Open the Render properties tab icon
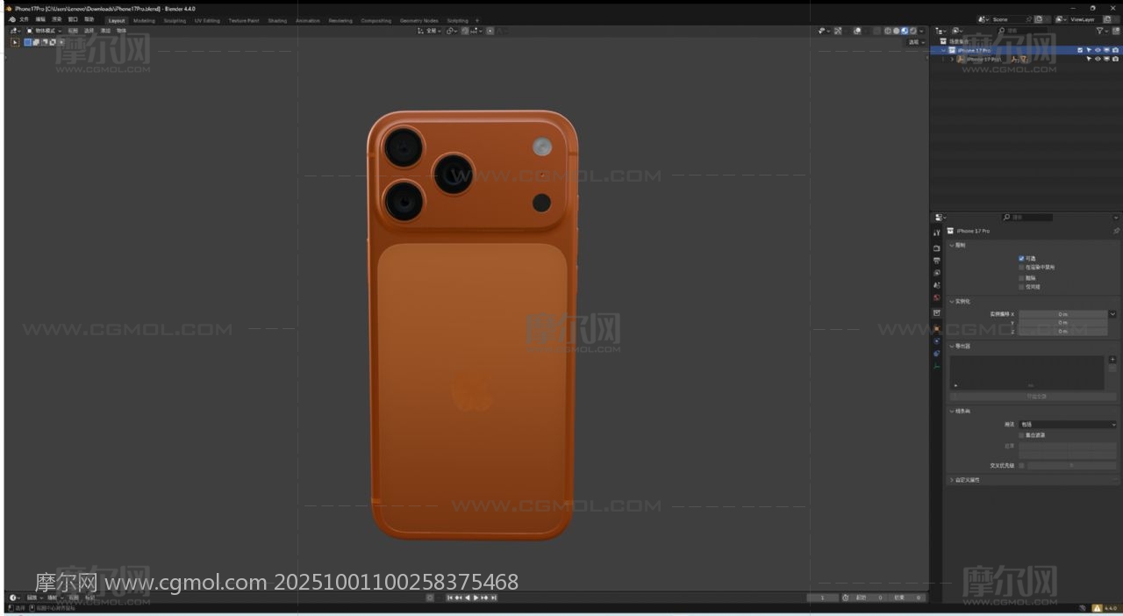Image resolution: width=1123 pixels, height=616 pixels. (937, 248)
